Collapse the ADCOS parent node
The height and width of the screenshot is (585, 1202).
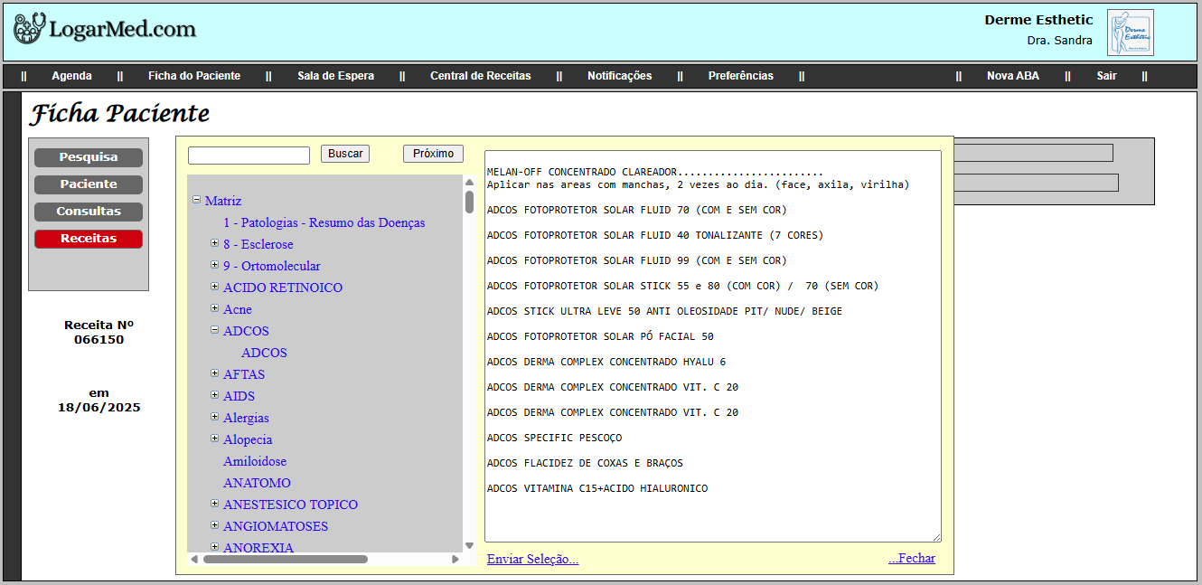click(215, 330)
